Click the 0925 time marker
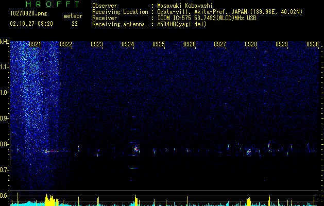 click(159, 44)
